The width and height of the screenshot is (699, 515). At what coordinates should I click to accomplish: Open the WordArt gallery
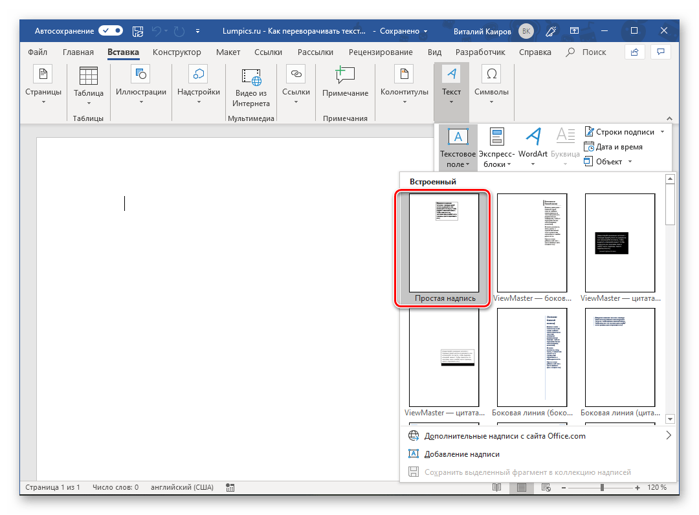pyautogui.click(x=533, y=148)
